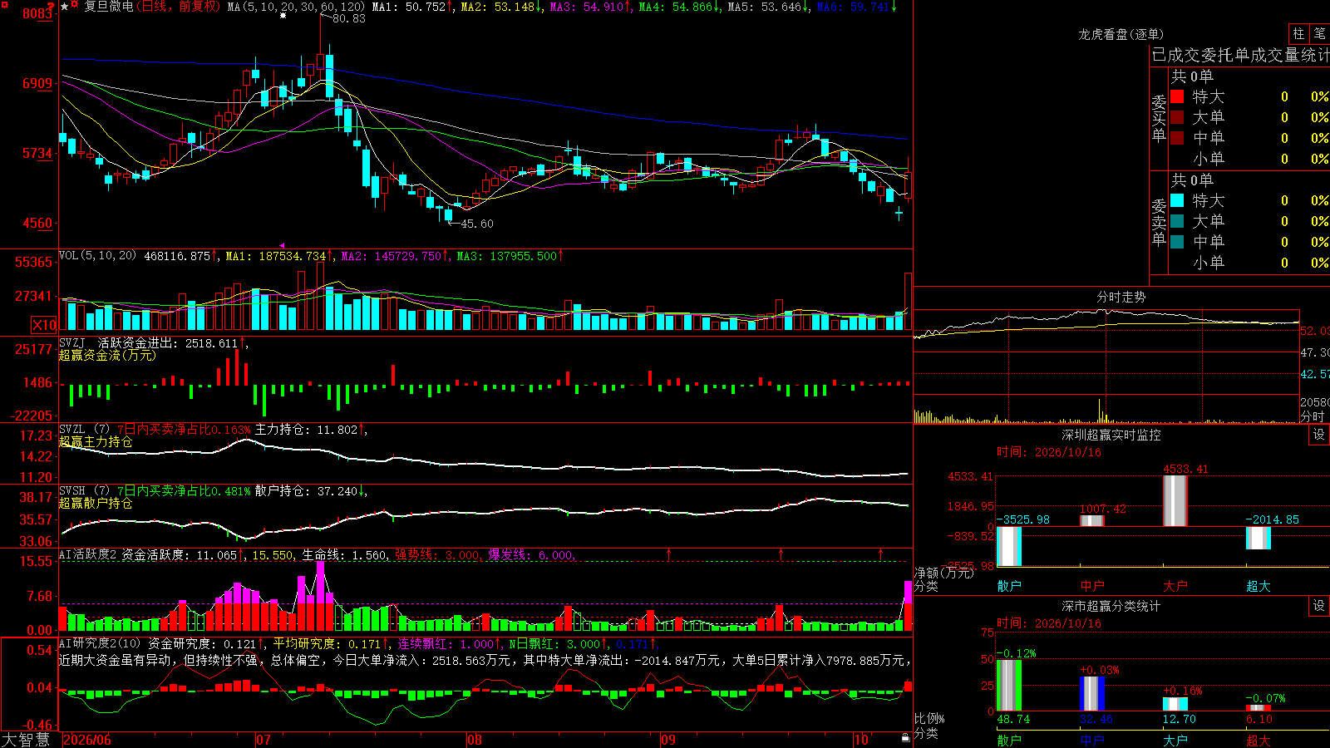
Task: Select the 09 month marker on the time axis
Action: (x=668, y=740)
